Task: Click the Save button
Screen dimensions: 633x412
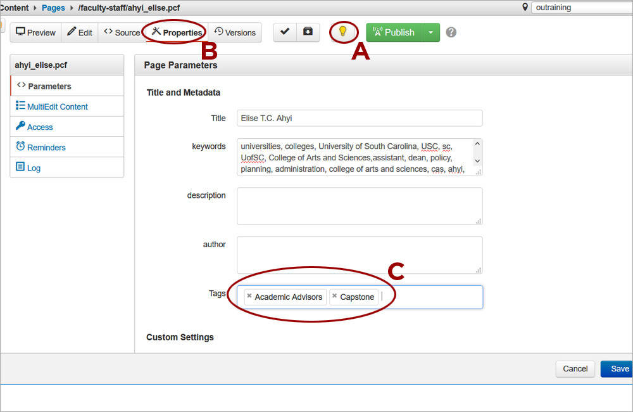Action: (618, 369)
